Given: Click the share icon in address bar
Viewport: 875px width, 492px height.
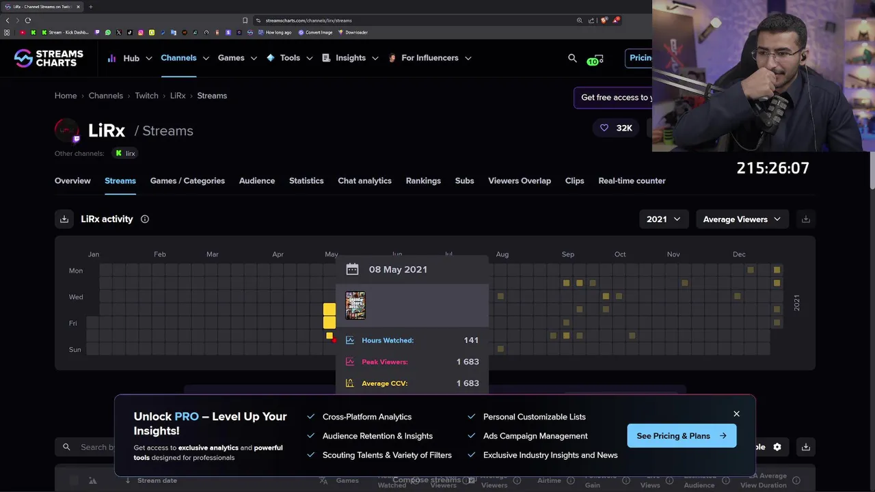Looking at the screenshot, I should coord(591,20).
